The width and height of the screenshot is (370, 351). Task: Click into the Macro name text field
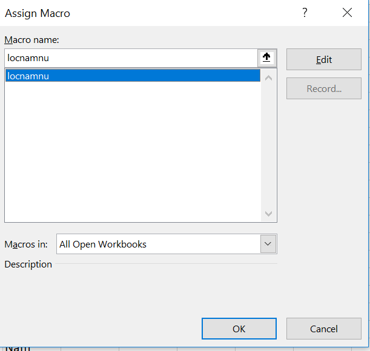pos(130,58)
